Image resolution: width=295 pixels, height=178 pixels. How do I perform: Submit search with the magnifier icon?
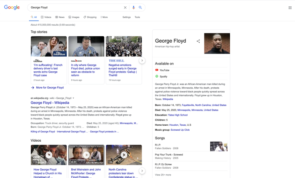coord(140,8)
